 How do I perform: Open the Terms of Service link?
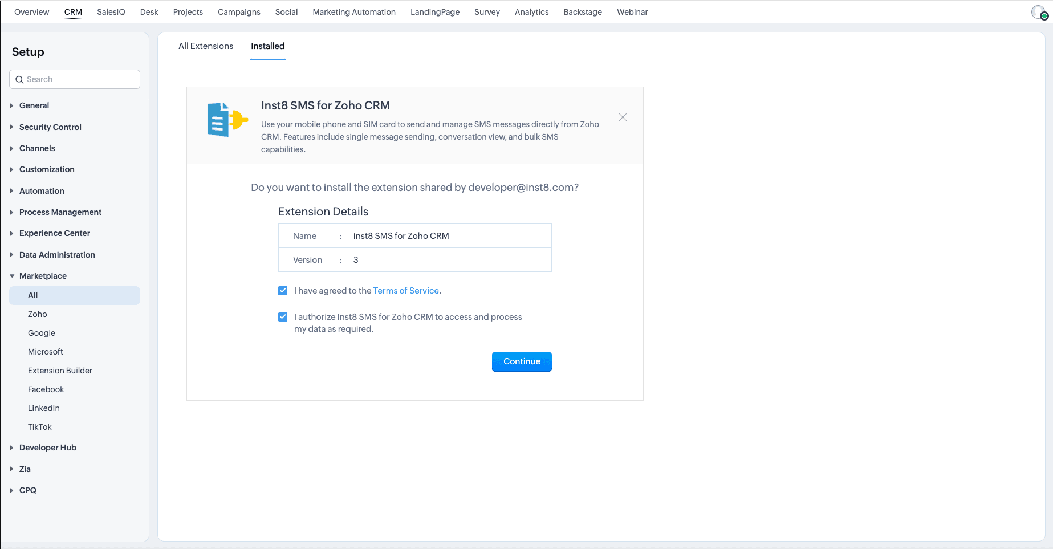(406, 291)
